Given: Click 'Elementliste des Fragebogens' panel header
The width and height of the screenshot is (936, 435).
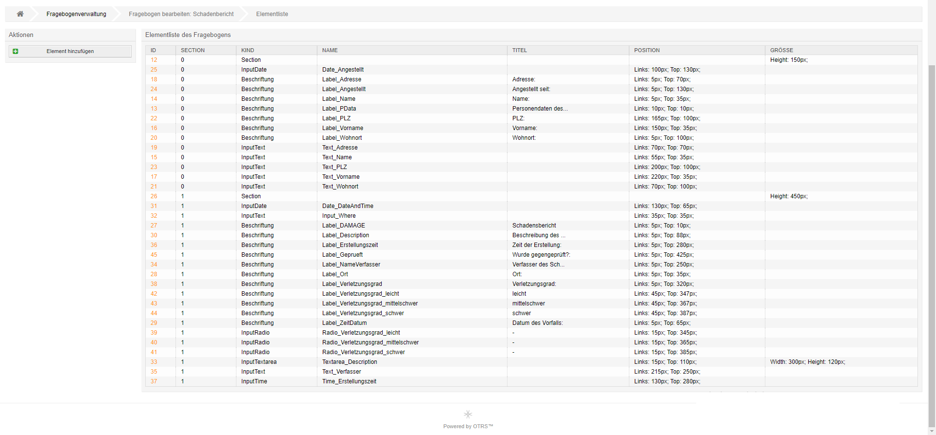Looking at the screenshot, I should (532, 35).
